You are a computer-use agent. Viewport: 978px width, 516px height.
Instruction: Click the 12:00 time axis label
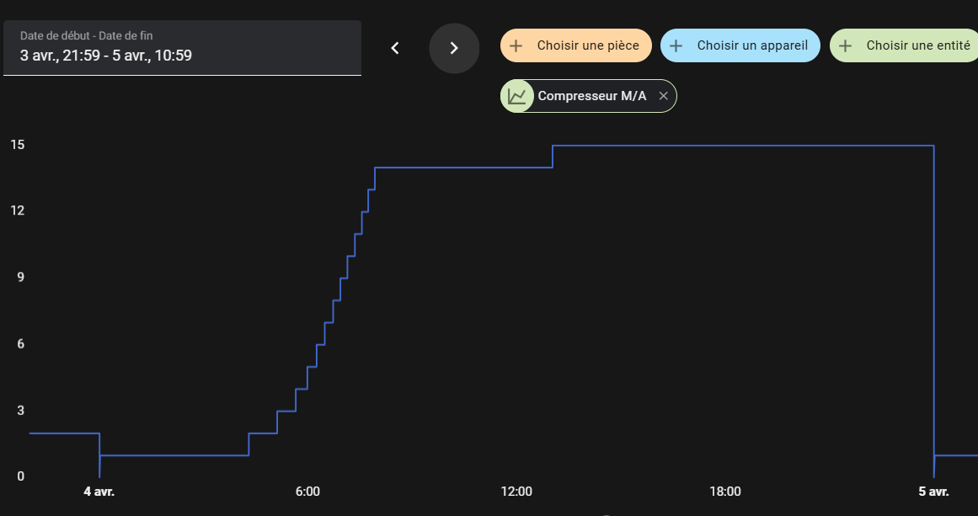(x=516, y=492)
